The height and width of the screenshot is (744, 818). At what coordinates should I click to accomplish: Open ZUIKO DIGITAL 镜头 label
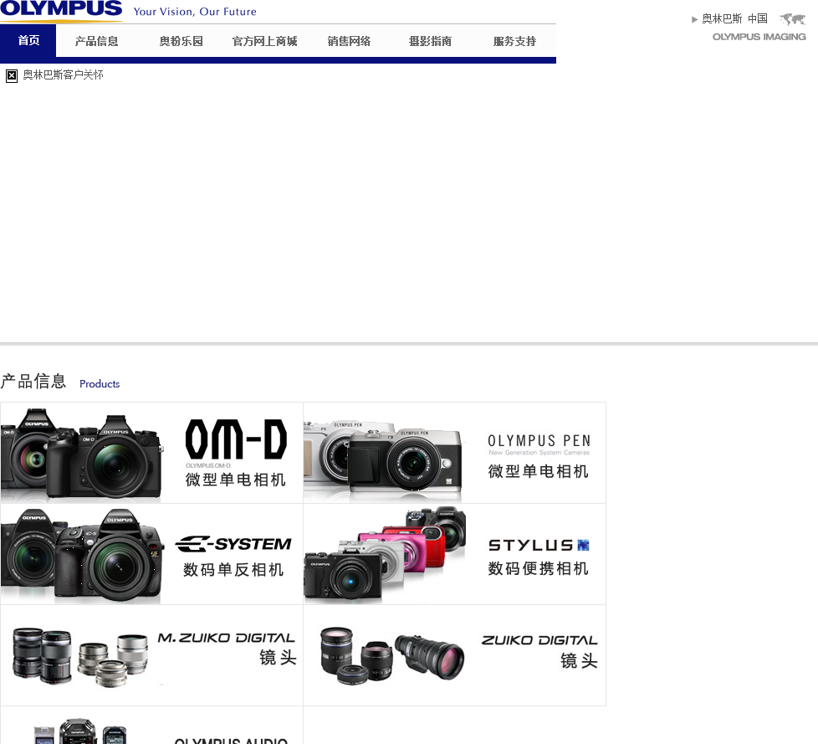tap(539, 651)
